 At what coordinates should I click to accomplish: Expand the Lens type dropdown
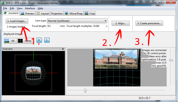click(x=77, y=21)
